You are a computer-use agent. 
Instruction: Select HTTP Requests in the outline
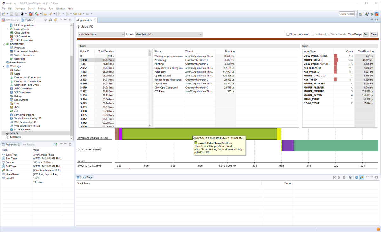point(23,129)
